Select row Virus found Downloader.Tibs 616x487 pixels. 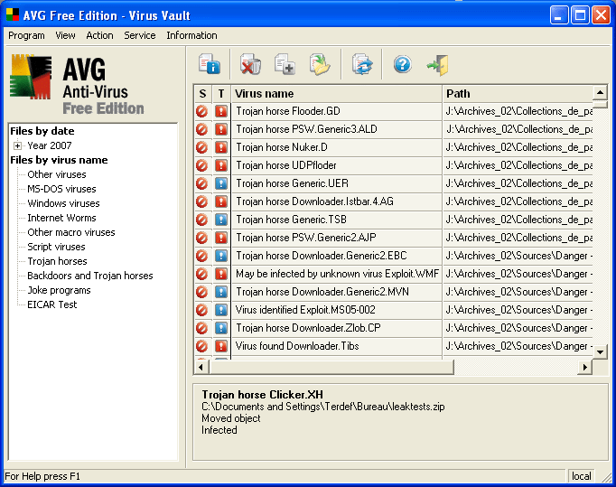[393, 346]
